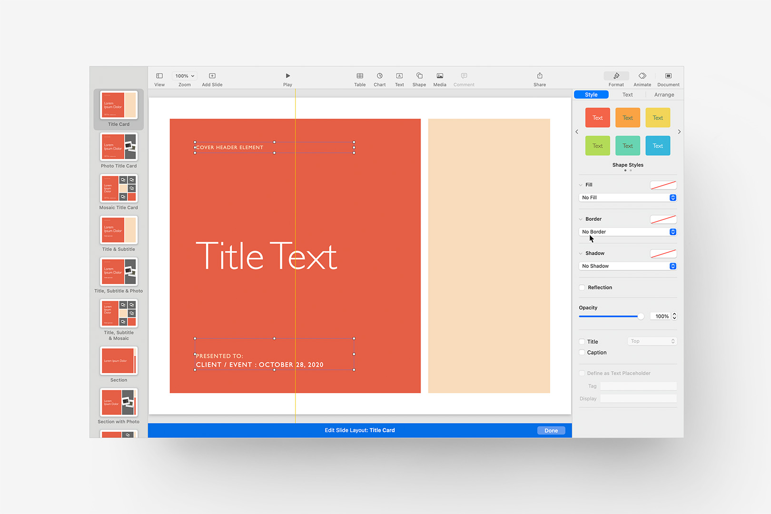
Task: Open the No Fill dropdown
Action: coord(627,198)
